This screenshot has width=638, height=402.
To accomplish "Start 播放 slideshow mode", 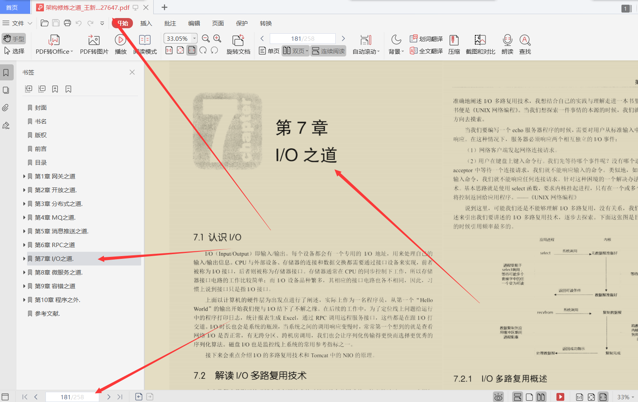I will [x=120, y=45].
